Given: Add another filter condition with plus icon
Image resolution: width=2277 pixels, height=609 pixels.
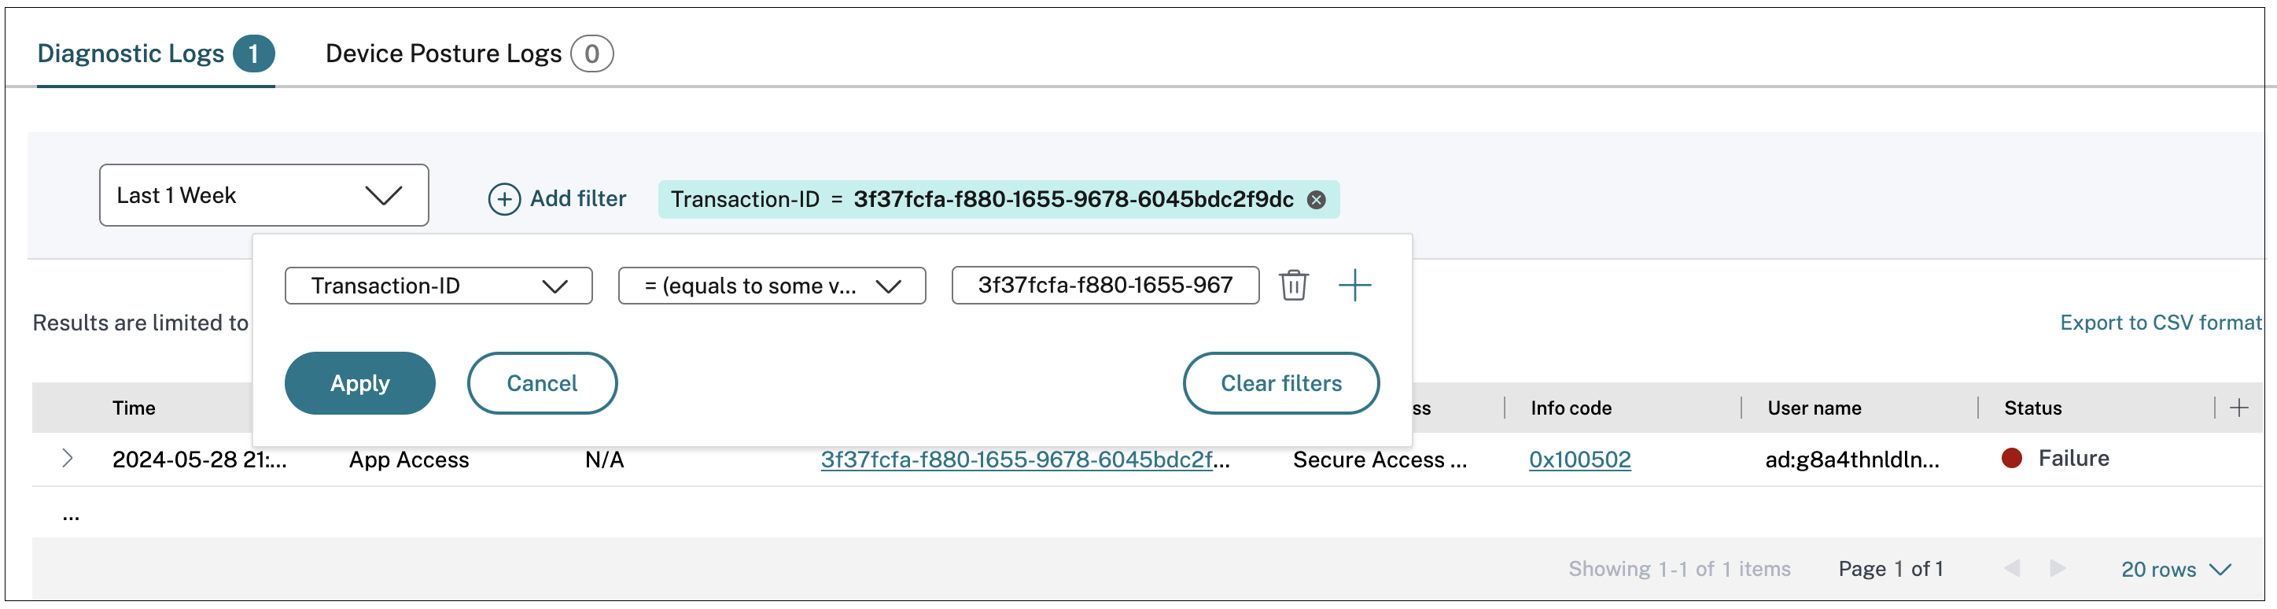Looking at the screenshot, I should pyautogui.click(x=1354, y=286).
